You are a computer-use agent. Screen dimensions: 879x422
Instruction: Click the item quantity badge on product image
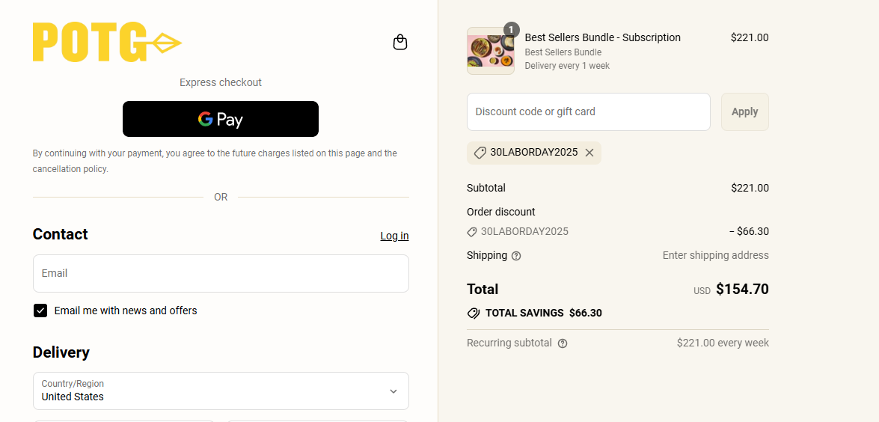click(x=512, y=30)
